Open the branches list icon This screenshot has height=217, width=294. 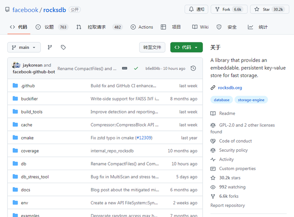50,47
